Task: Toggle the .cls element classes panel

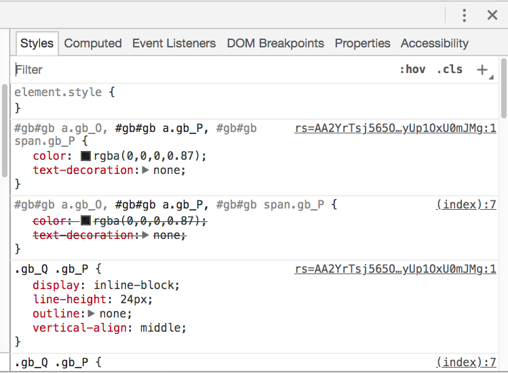Action: click(450, 70)
